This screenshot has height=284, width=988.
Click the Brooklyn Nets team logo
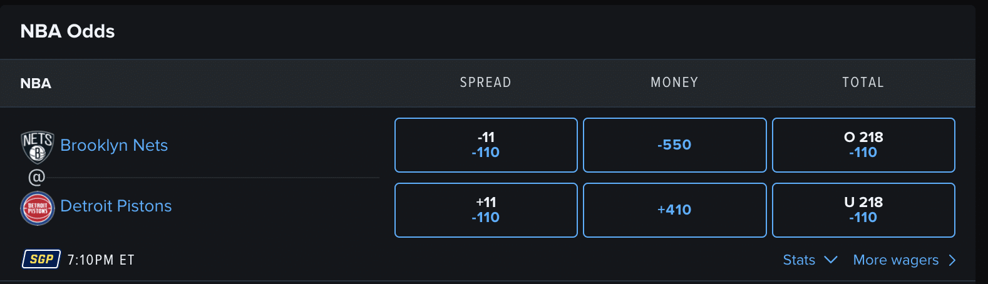pyautogui.click(x=38, y=147)
